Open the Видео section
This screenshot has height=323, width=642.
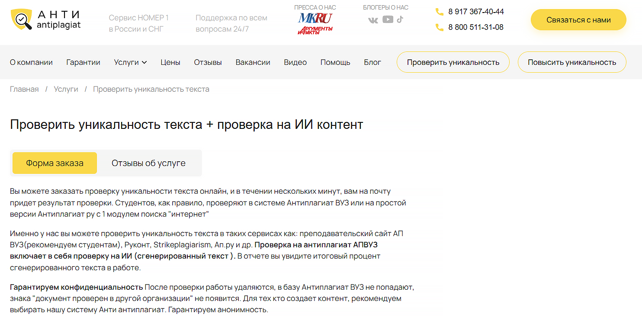click(295, 62)
